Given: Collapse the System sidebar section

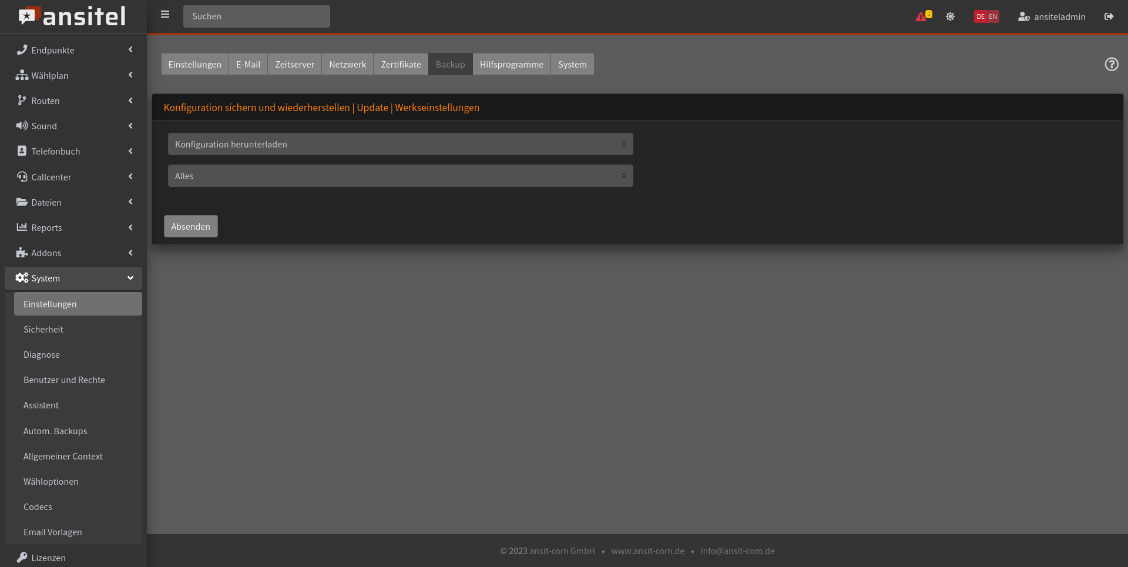Looking at the screenshot, I should [x=73, y=278].
